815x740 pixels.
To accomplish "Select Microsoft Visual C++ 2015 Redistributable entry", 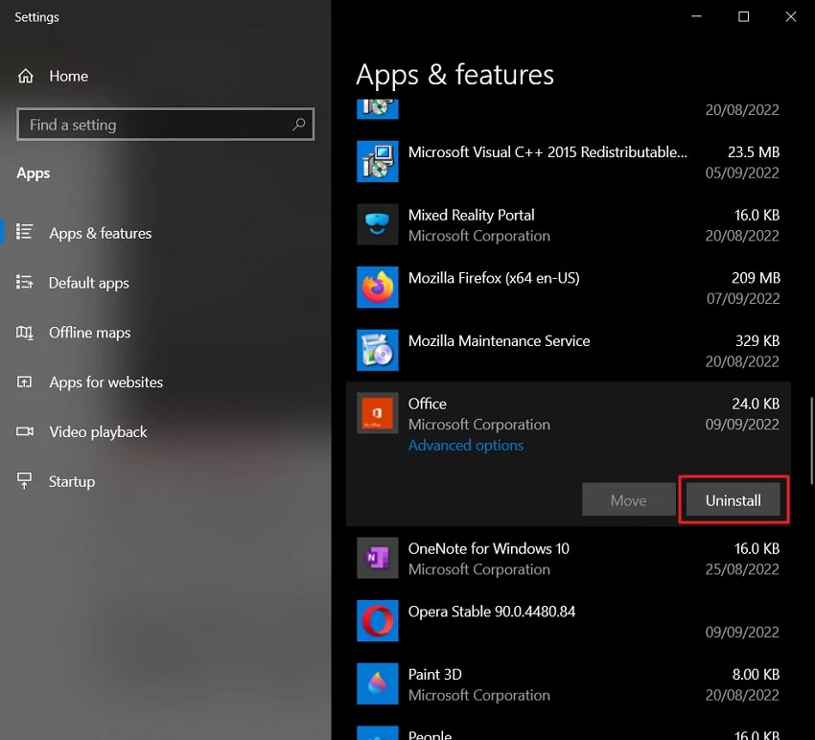I will point(569,162).
